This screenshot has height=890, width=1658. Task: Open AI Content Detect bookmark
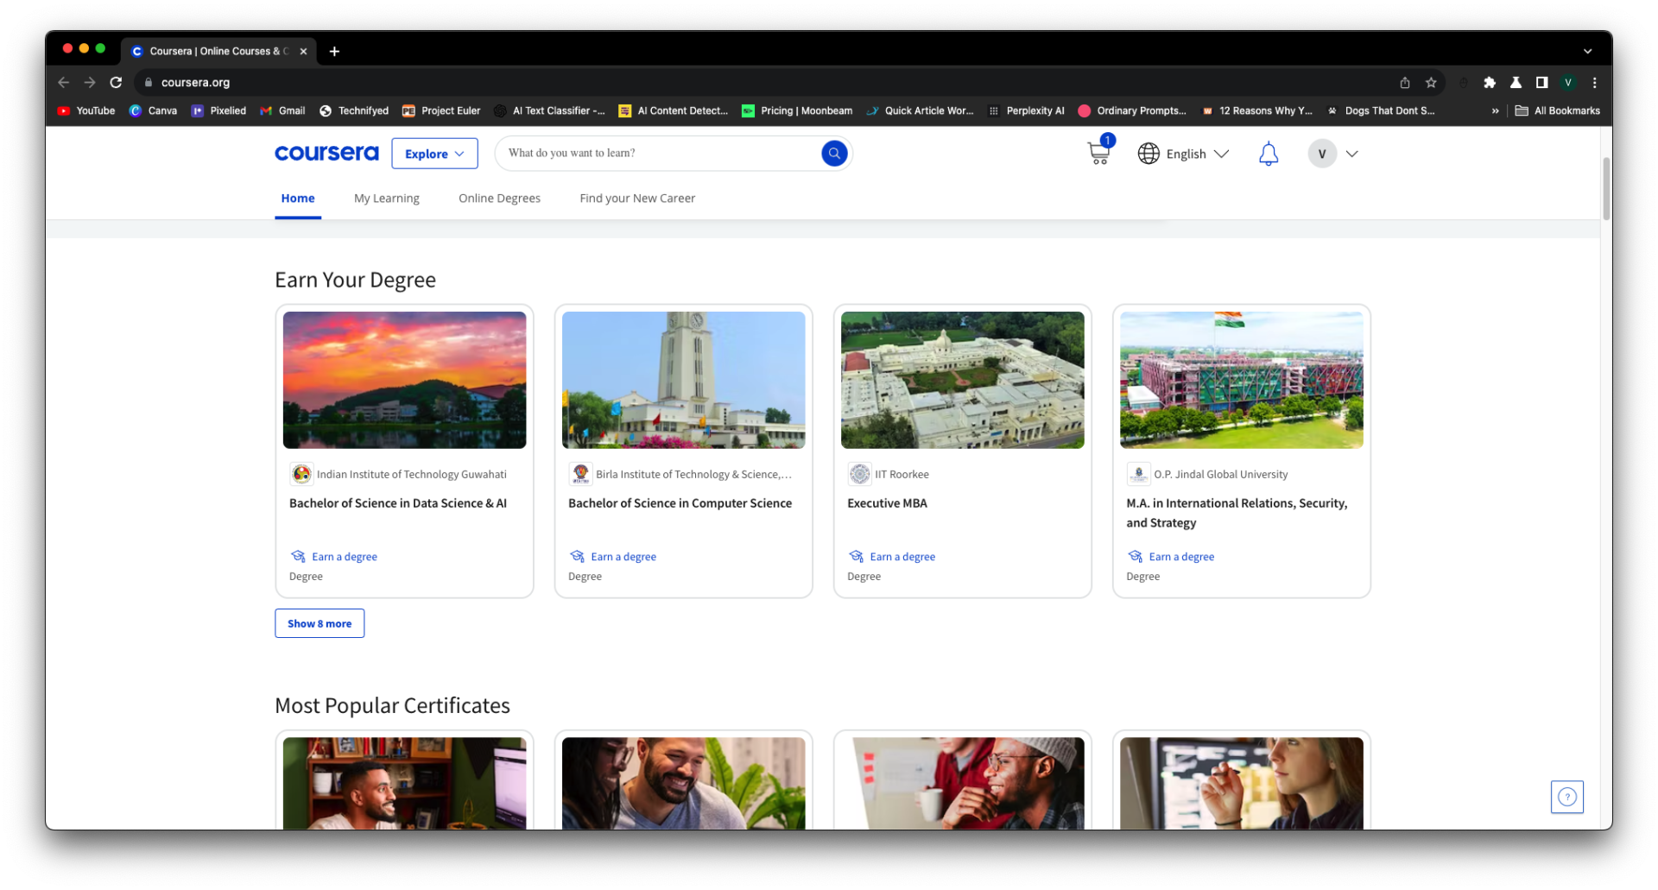673,110
